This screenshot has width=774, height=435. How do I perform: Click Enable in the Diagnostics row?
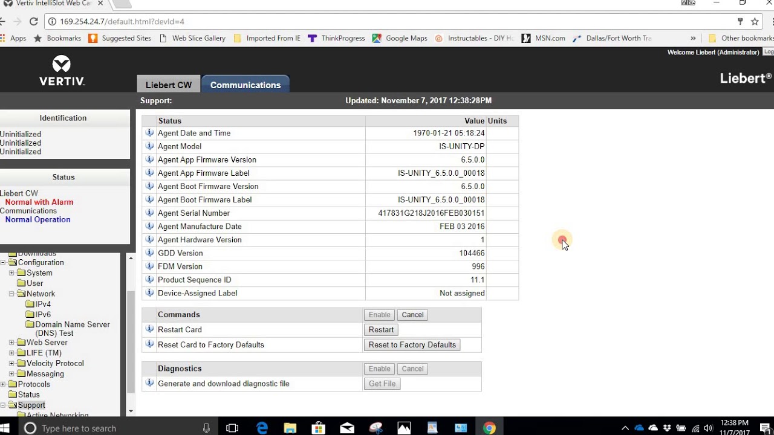coord(380,369)
